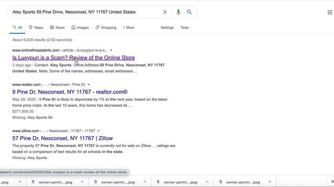Start voice search with the microphone icon
Viewport: 334px width, 187px height.
178,12
